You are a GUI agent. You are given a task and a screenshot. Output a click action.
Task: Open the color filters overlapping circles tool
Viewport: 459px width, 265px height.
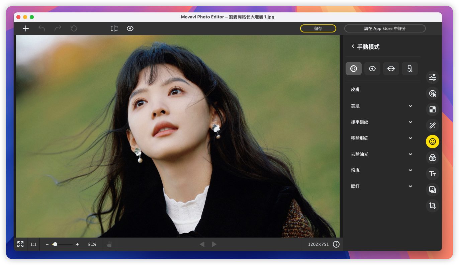click(x=433, y=158)
